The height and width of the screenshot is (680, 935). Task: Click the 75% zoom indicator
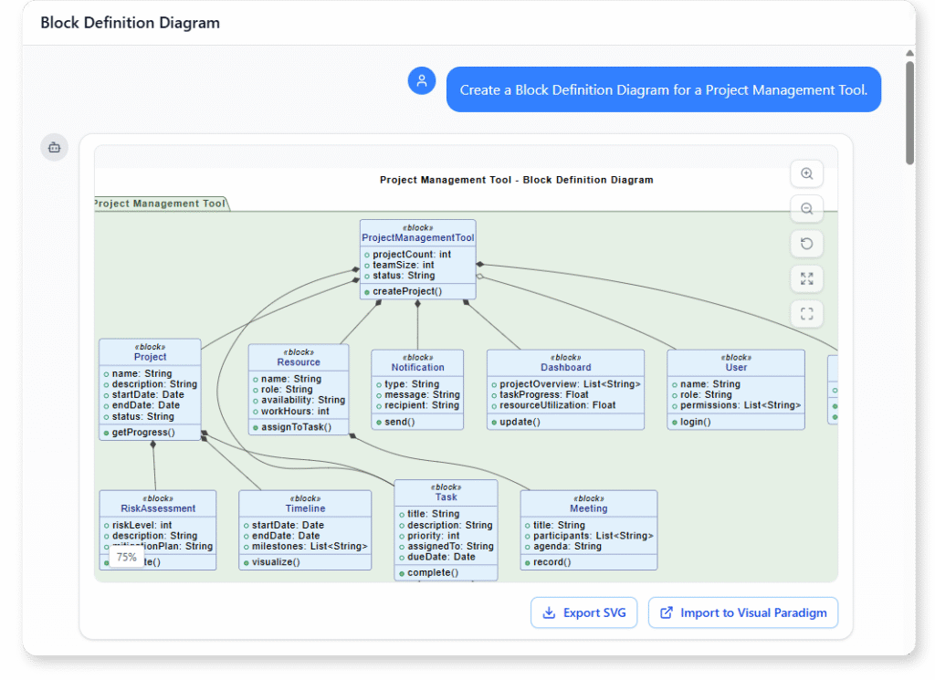click(x=124, y=557)
